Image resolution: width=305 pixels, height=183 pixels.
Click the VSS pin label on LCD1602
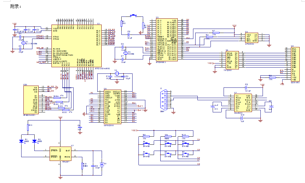[x=294, y=80]
